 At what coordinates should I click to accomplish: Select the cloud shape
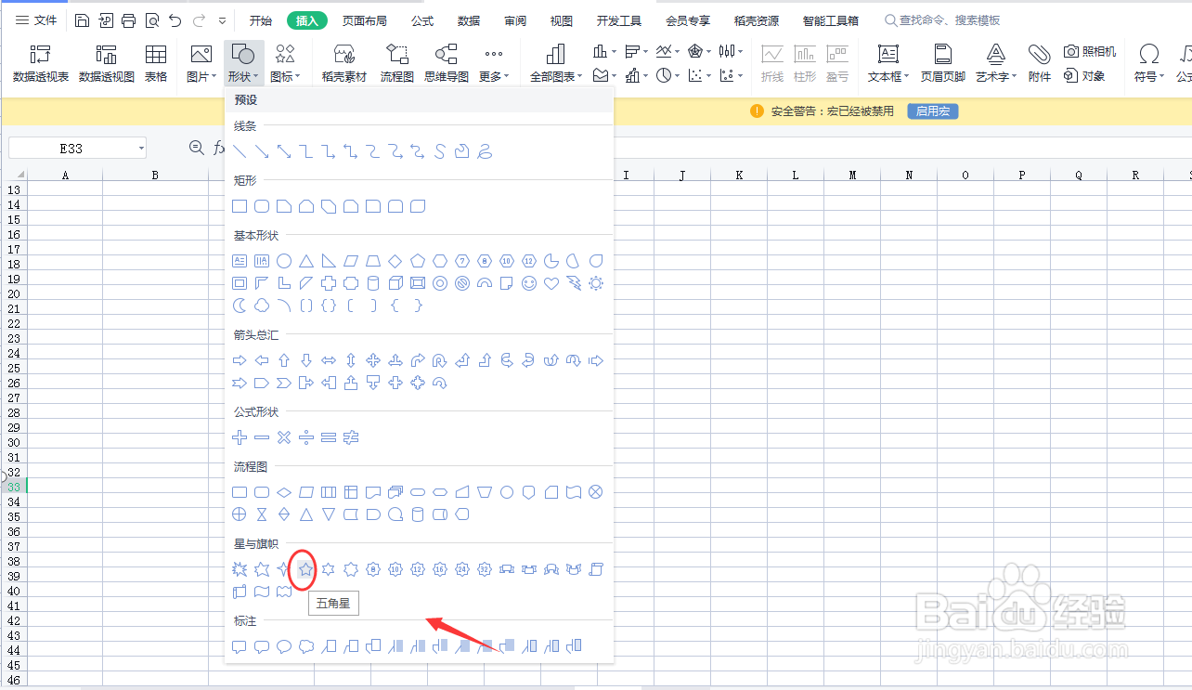[x=262, y=306]
